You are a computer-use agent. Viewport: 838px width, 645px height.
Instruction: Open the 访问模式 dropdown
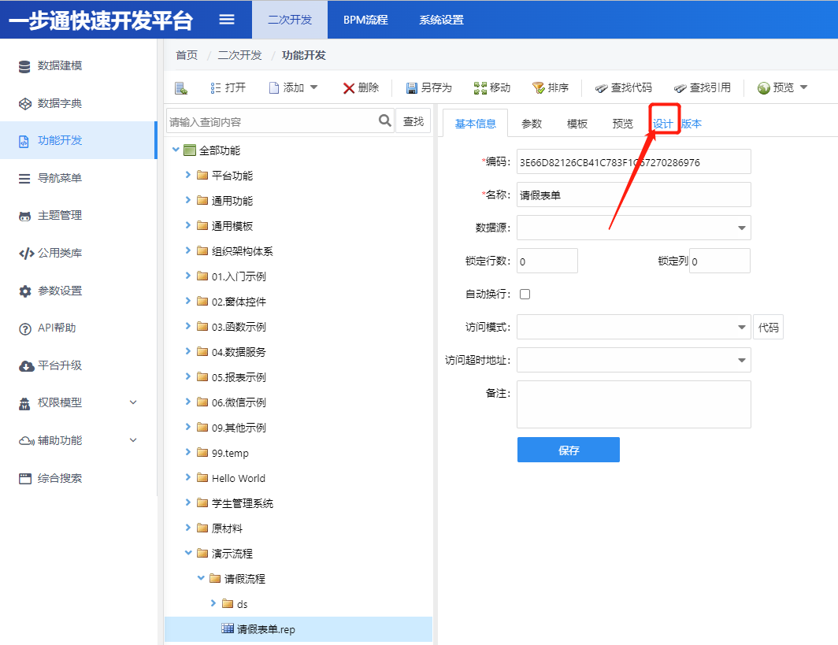click(x=741, y=327)
